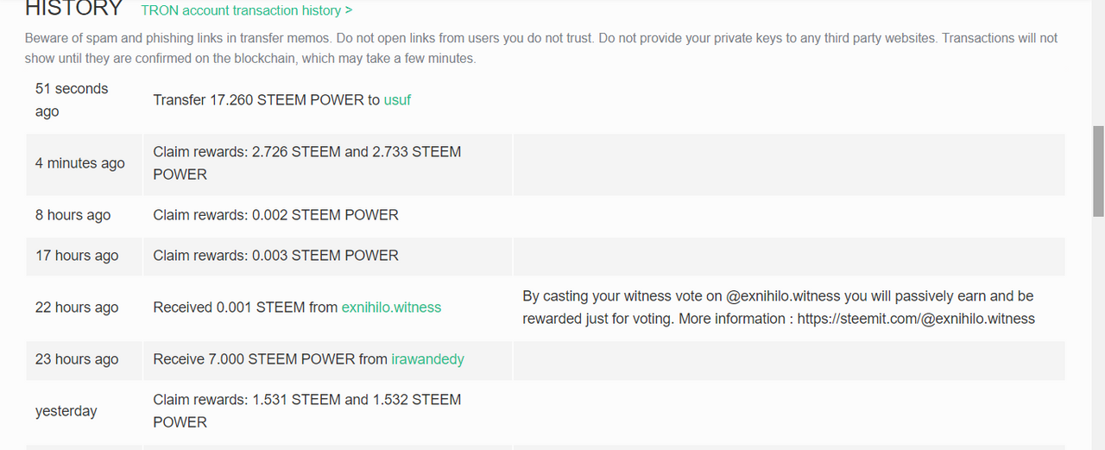Open the usuf account link
The width and height of the screenshot is (1105, 450).
pos(397,99)
